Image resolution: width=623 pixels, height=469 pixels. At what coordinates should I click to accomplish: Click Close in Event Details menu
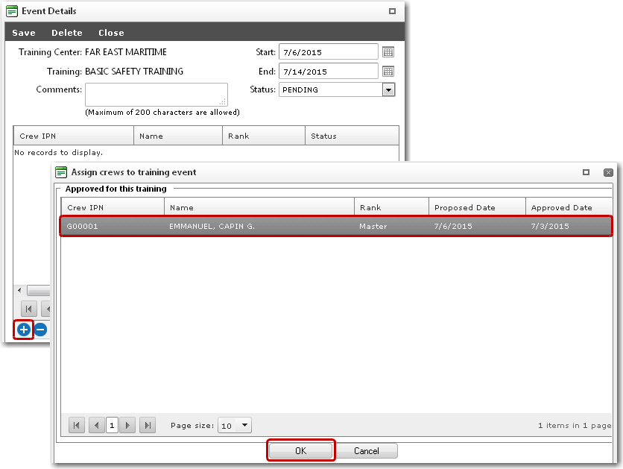pyautogui.click(x=111, y=33)
